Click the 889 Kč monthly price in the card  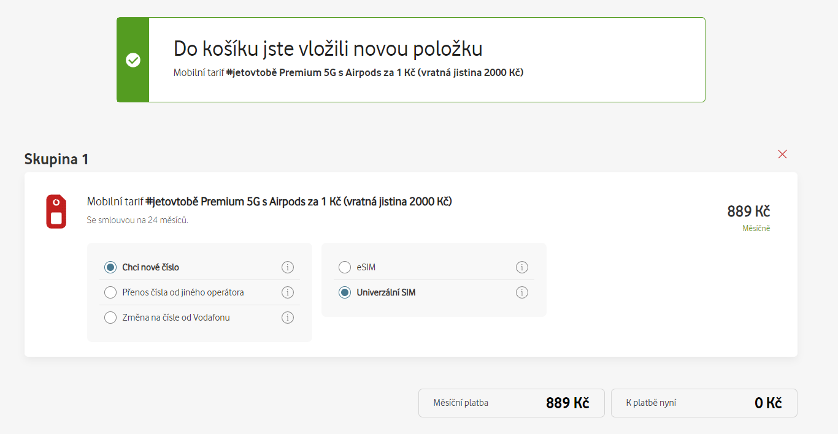748,211
